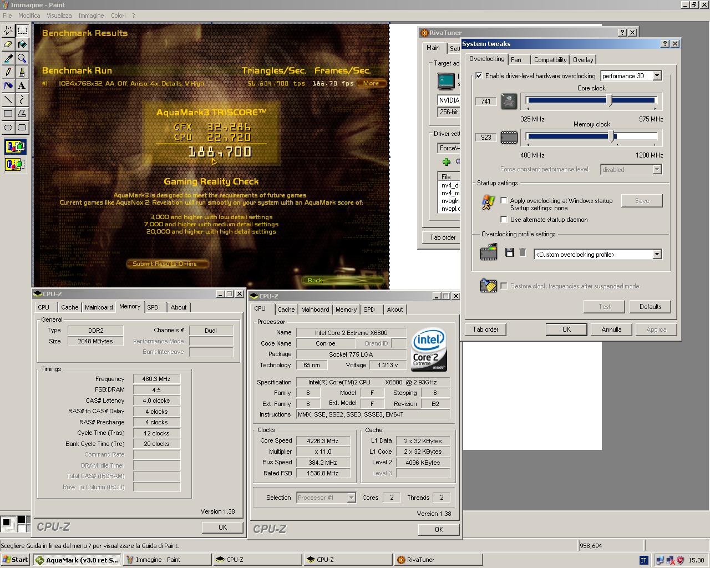Open the File menu in Paint

[7, 16]
